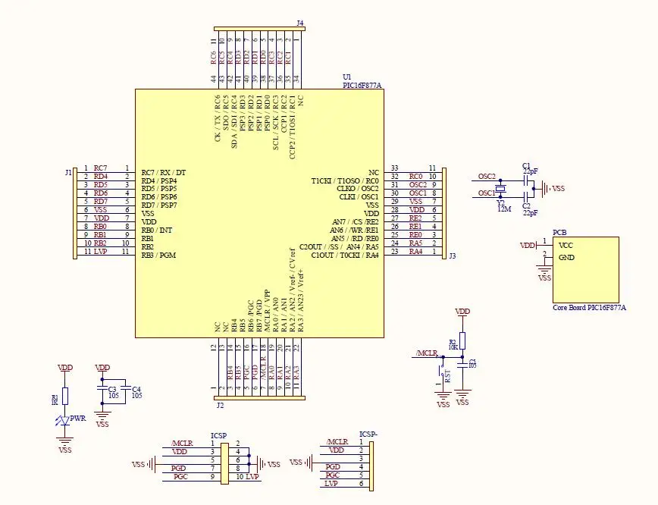The height and width of the screenshot is (505, 658).
Task: Click the ICSP- 6-pin header body
Action: (x=371, y=466)
